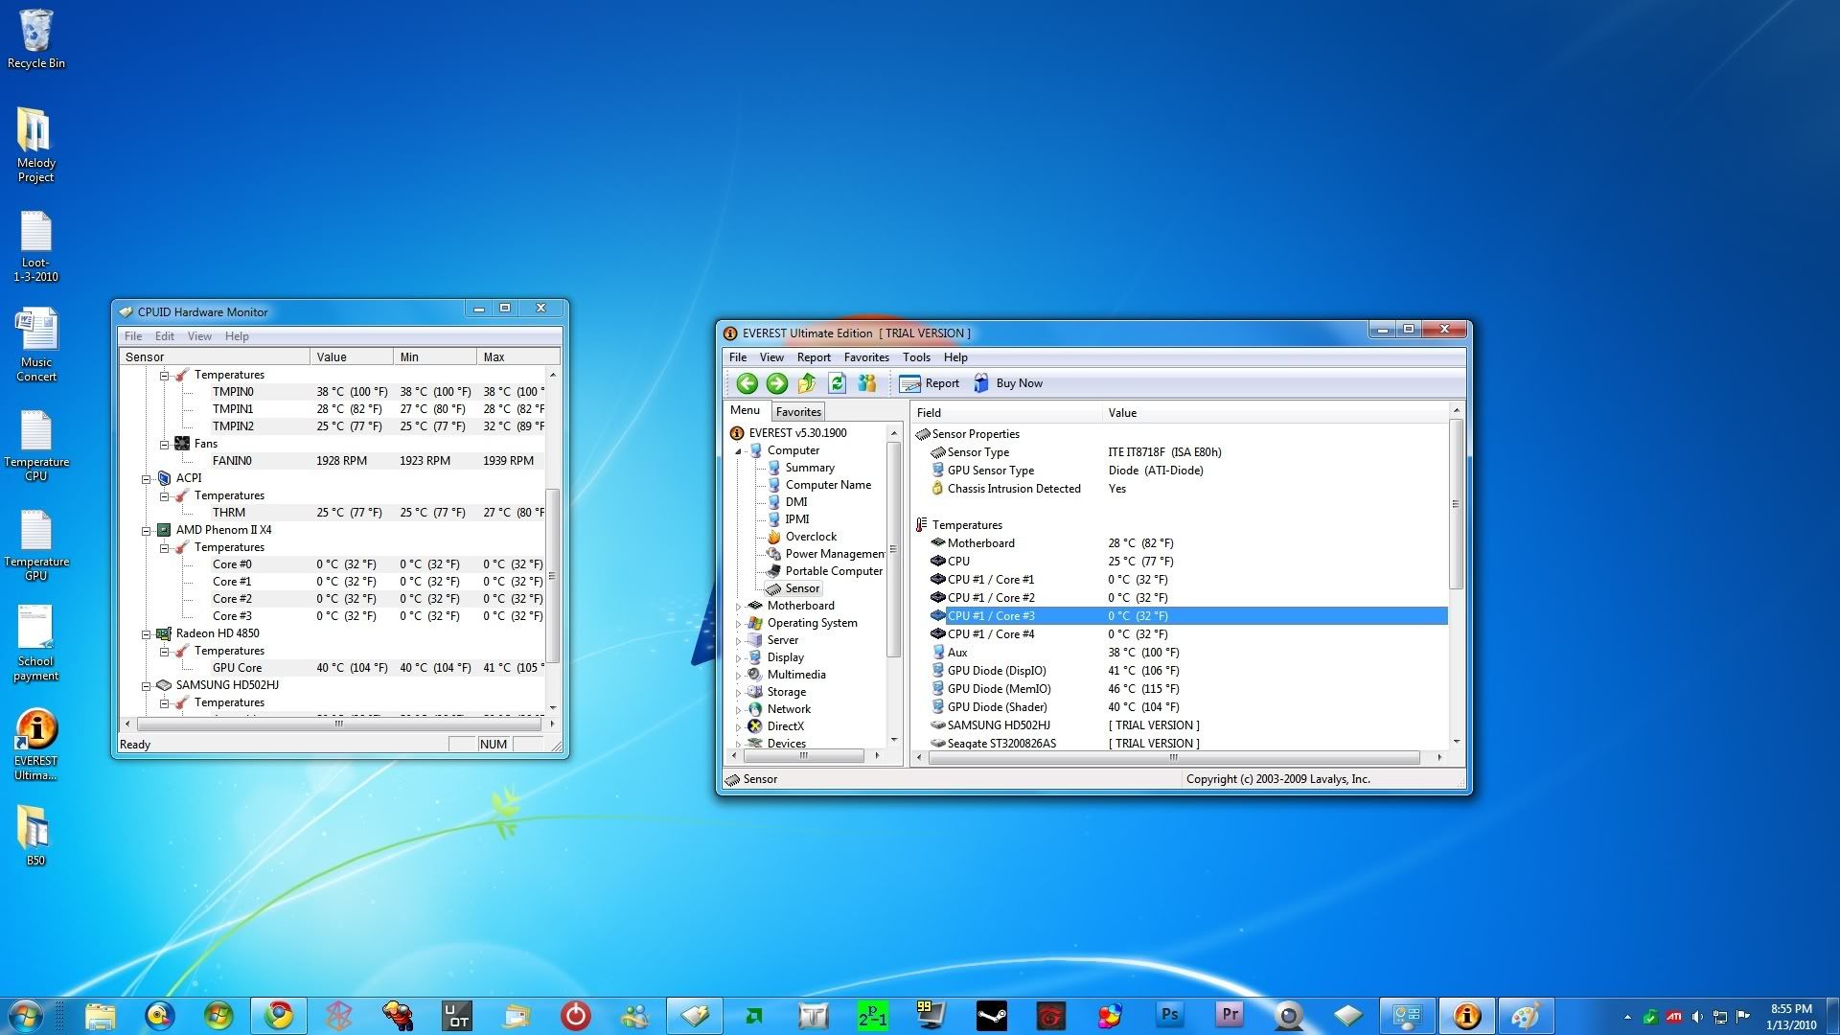
Task: Open Photoshop from the taskbar
Action: click(x=1170, y=1015)
